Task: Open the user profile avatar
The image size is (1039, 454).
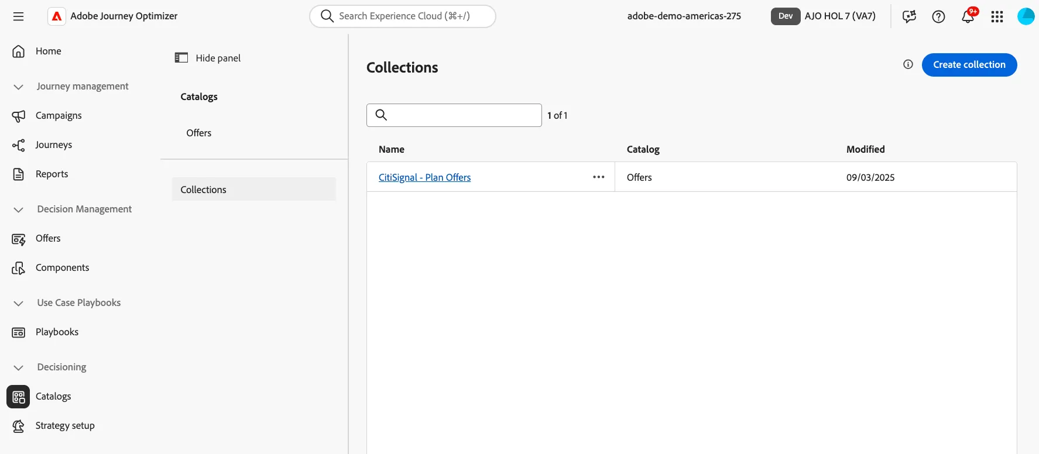Action: click(1026, 16)
